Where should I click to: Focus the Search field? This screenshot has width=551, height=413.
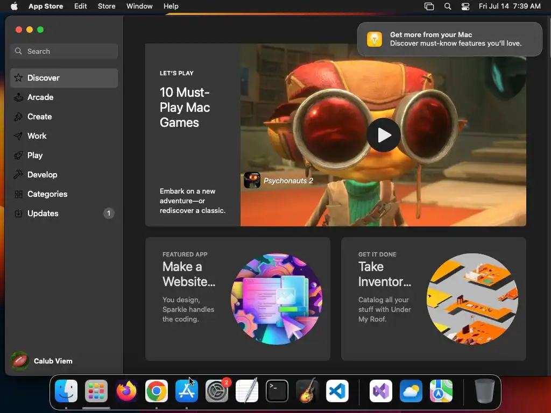pos(64,51)
